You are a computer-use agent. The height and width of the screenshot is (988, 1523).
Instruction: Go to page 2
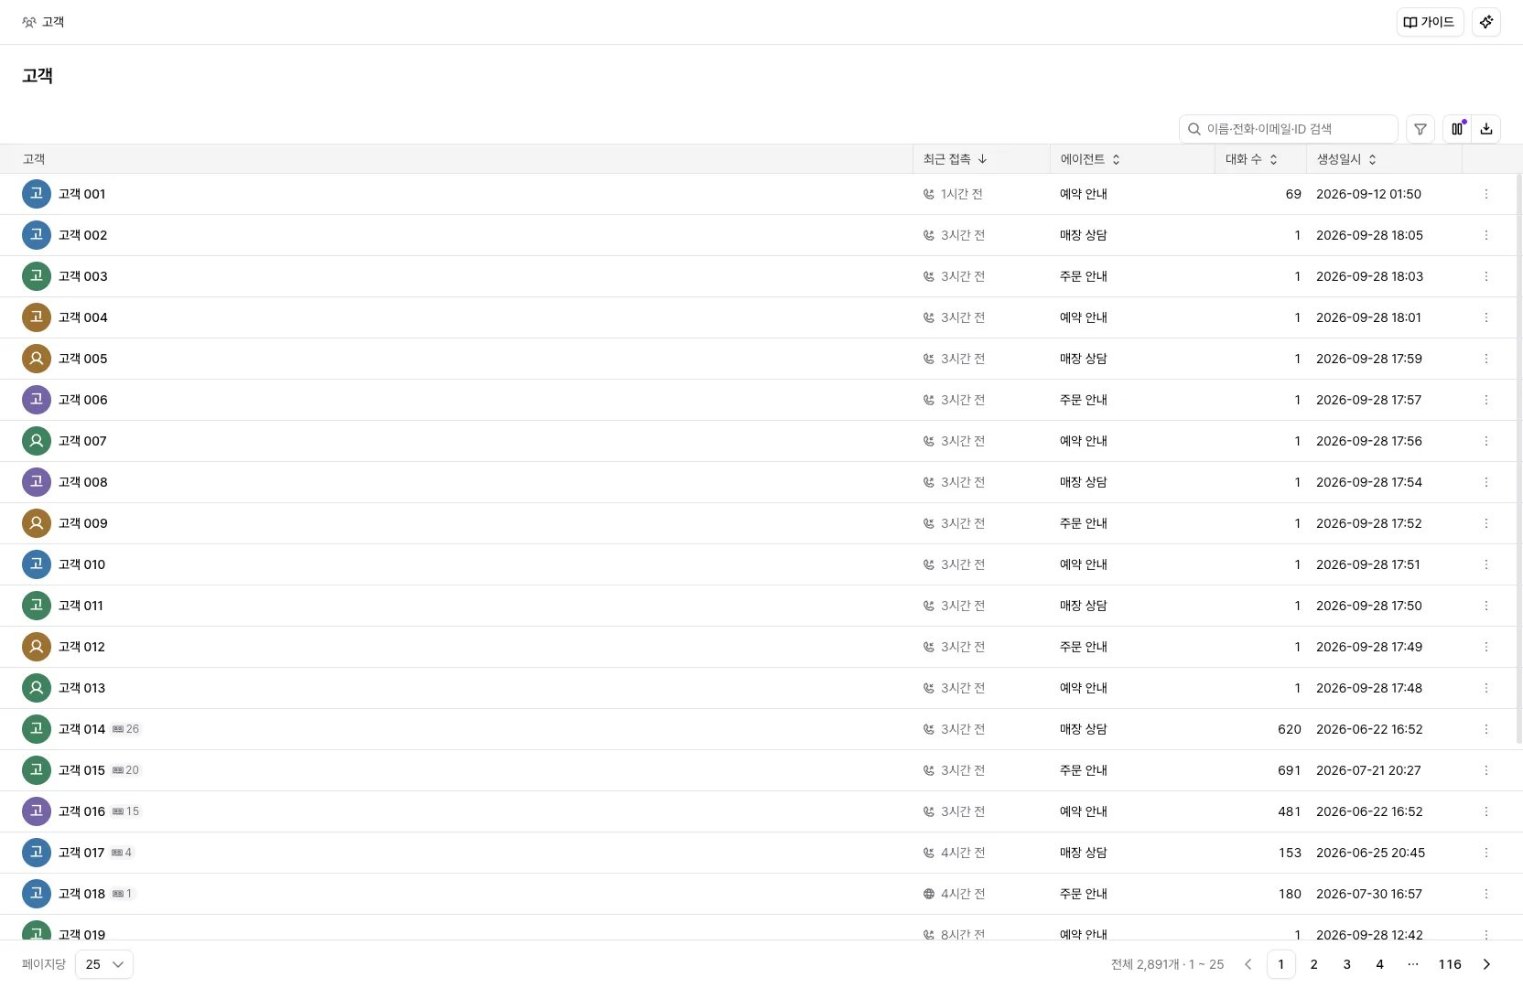(x=1314, y=964)
